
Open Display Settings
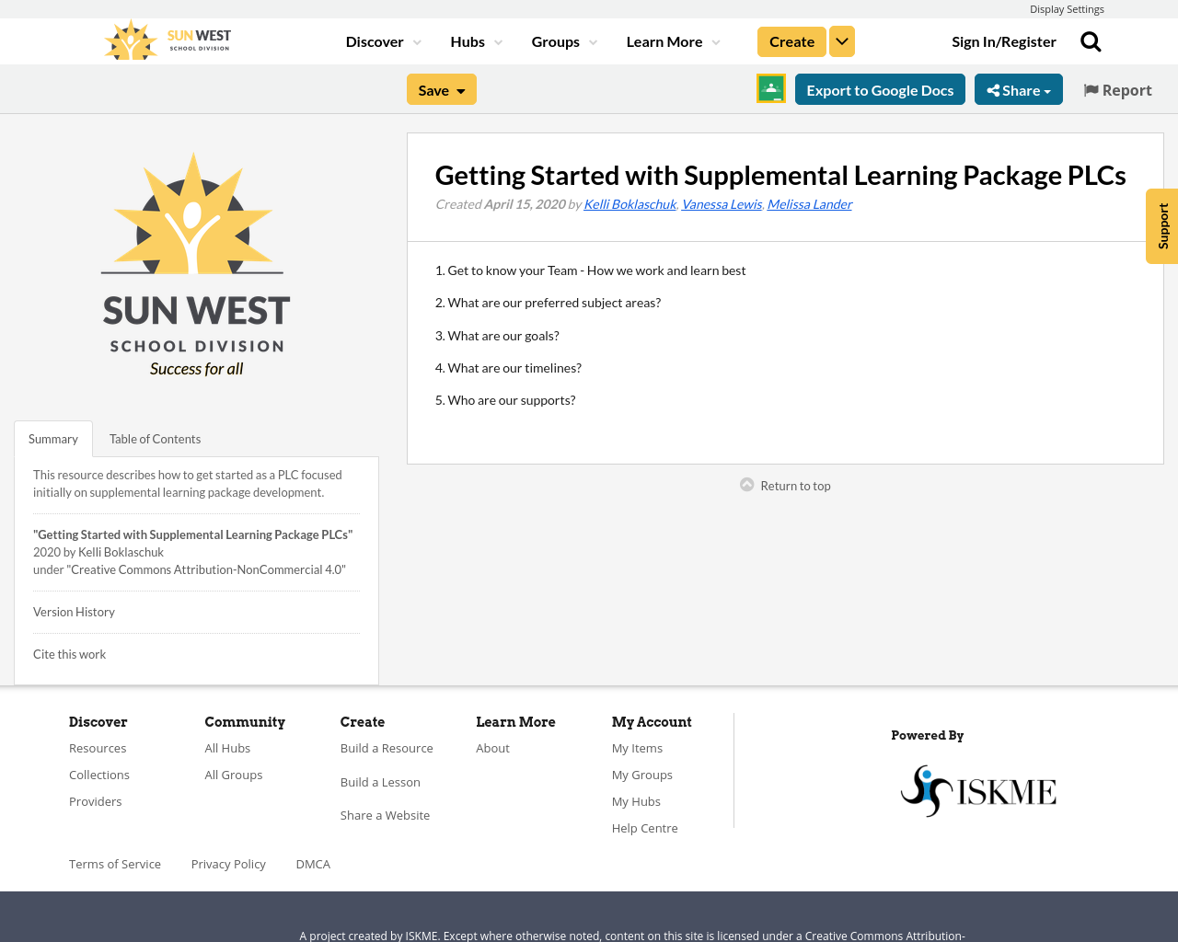(x=1067, y=8)
